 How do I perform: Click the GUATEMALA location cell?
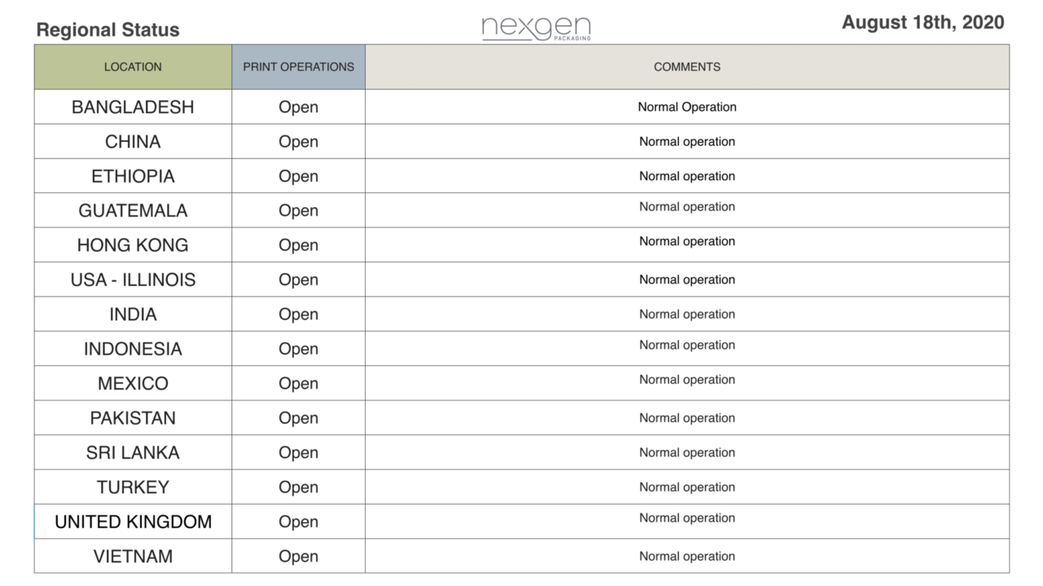click(133, 210)
